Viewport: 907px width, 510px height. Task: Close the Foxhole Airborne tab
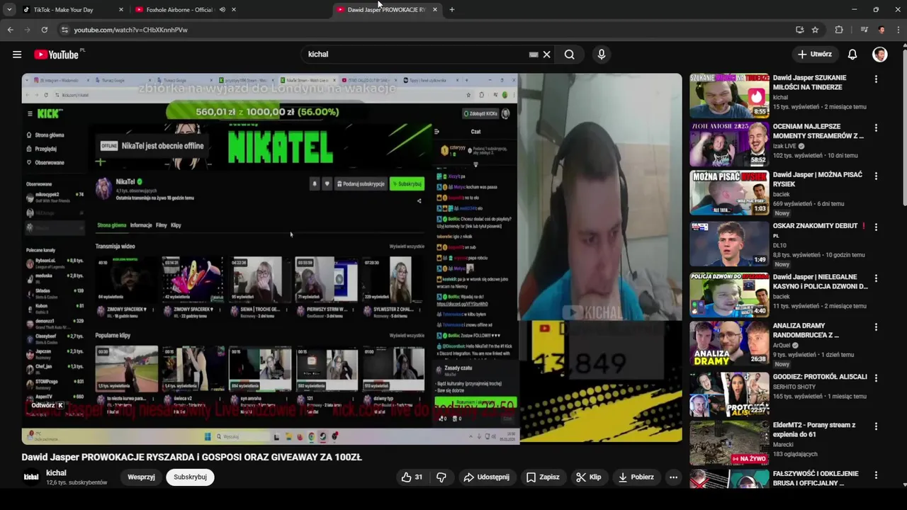(x=234, y=10)
